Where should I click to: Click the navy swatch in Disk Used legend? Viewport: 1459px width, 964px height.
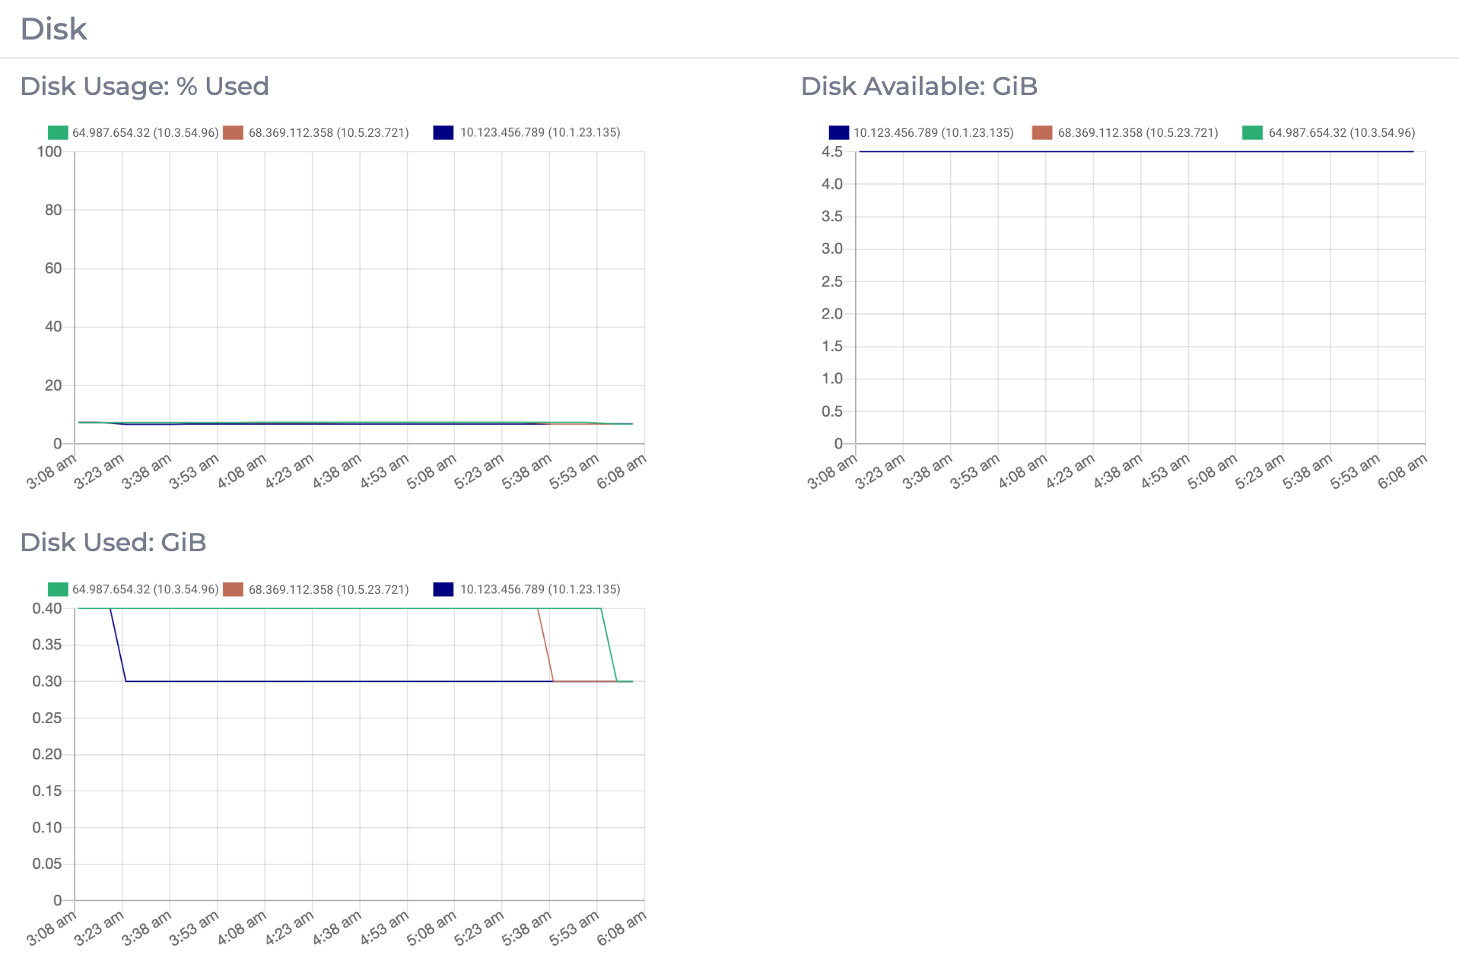[443, 588]
